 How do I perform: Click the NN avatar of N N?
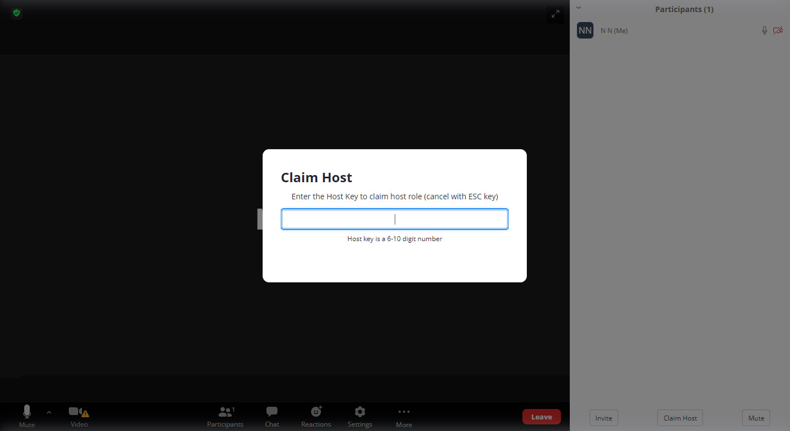coord(585,30)
